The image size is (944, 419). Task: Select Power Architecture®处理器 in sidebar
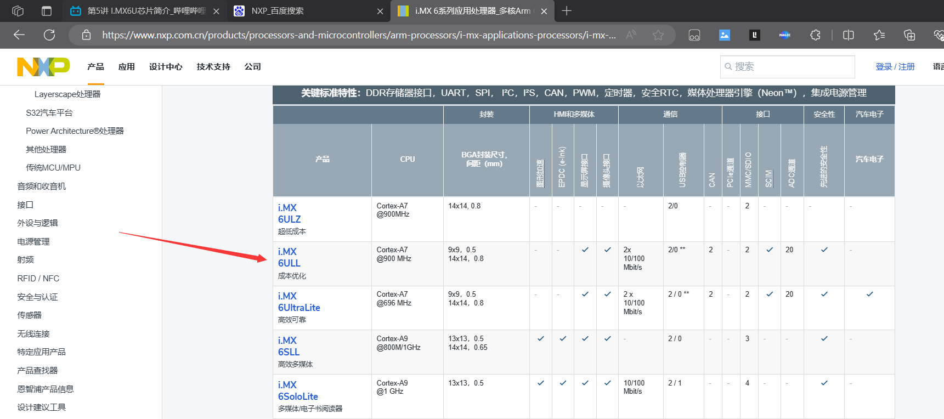(75, 131)
